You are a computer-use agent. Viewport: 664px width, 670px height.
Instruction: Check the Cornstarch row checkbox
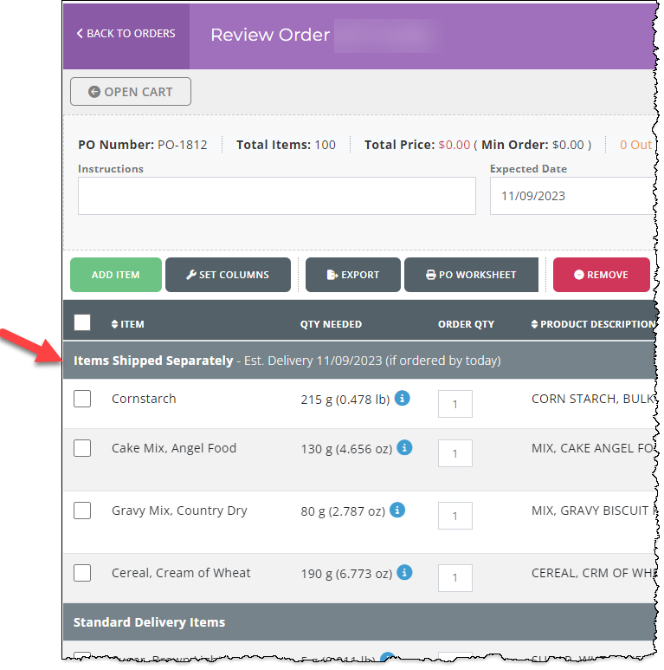pos(82,399)
